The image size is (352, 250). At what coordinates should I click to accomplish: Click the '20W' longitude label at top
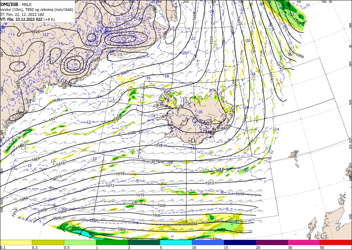click(x=186, y=2)
